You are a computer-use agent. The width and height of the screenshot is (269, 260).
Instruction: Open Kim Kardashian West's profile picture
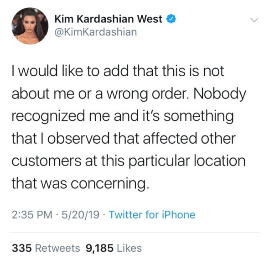pyautogui.click(x=30, y=26)
